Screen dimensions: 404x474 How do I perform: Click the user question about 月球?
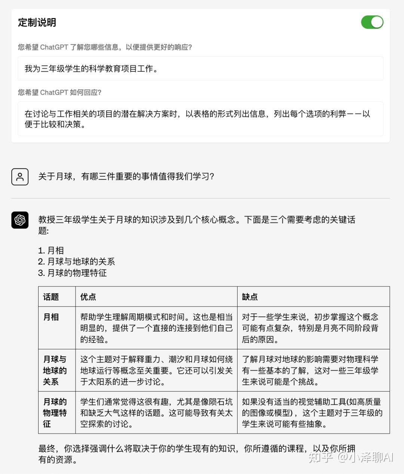click(126, 176)
